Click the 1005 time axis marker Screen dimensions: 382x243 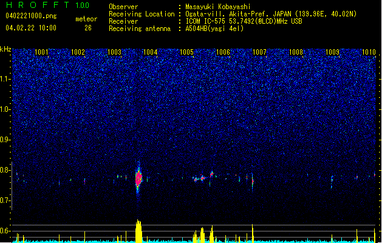pyautogui.click(x=187, y=52)
